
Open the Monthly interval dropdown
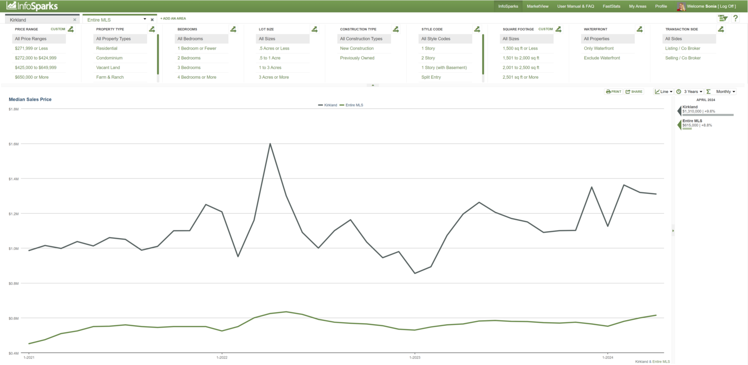coord(724,91)
